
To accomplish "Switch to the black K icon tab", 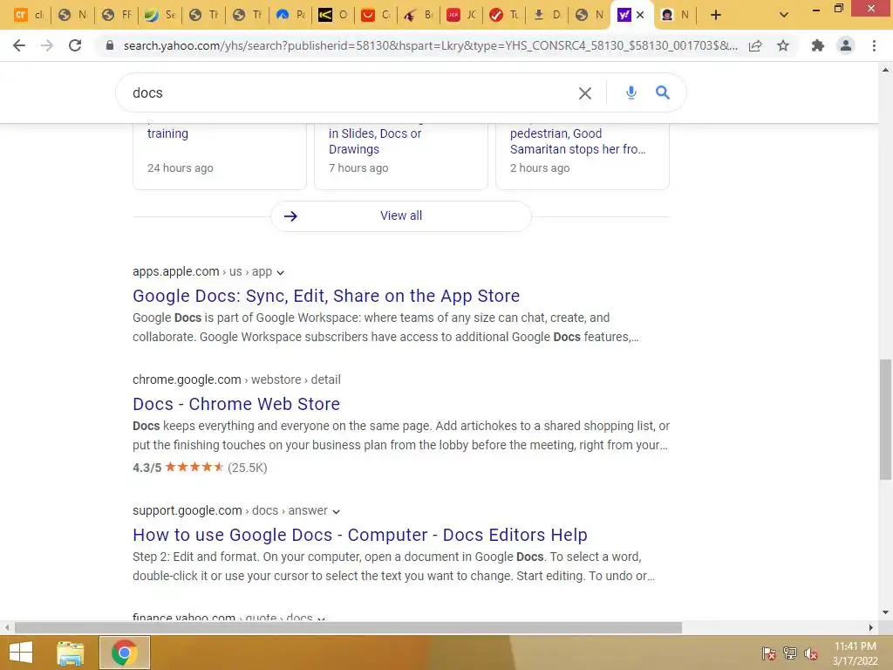I will (334, 15).
